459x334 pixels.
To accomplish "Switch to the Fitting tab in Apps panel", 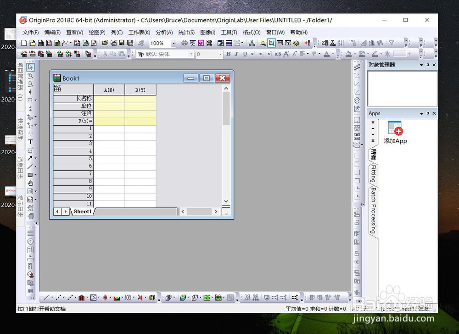I will pos(374,174).
